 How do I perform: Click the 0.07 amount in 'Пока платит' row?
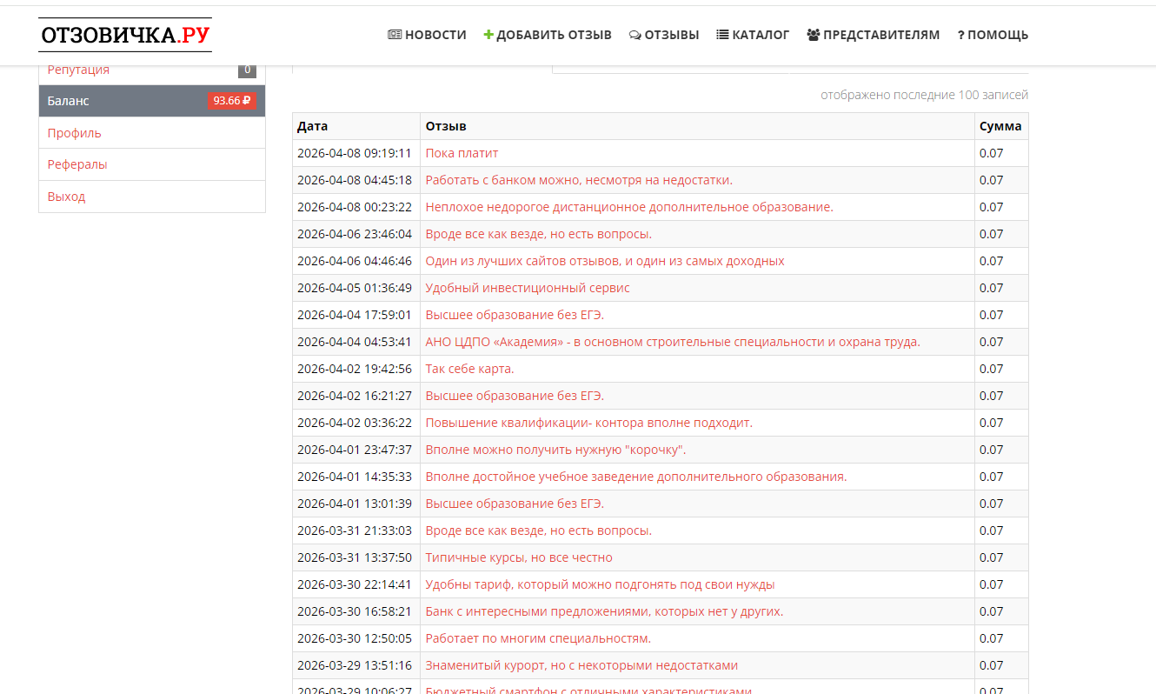pos(991,153)
